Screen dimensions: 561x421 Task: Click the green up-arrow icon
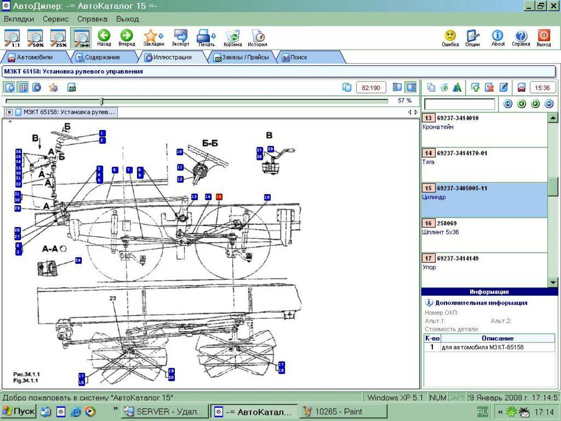point(475,87)
